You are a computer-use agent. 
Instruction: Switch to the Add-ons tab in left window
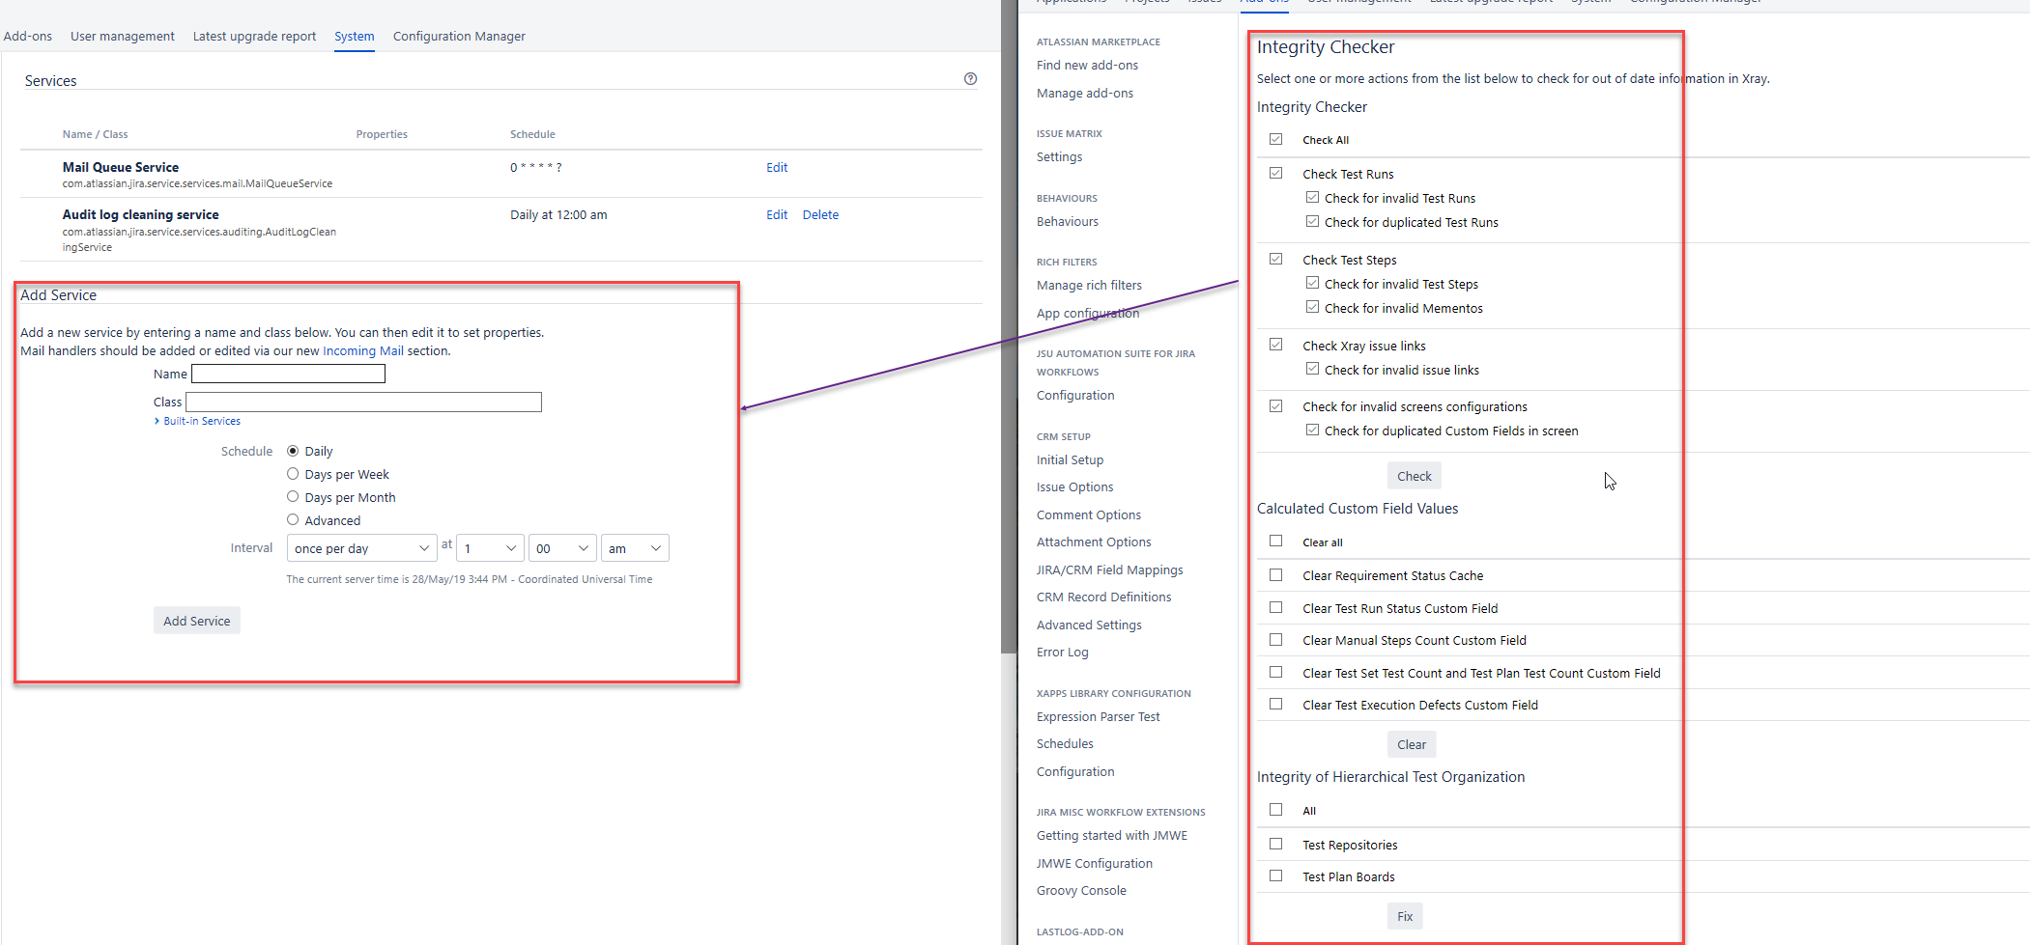(x=28, y=36)
